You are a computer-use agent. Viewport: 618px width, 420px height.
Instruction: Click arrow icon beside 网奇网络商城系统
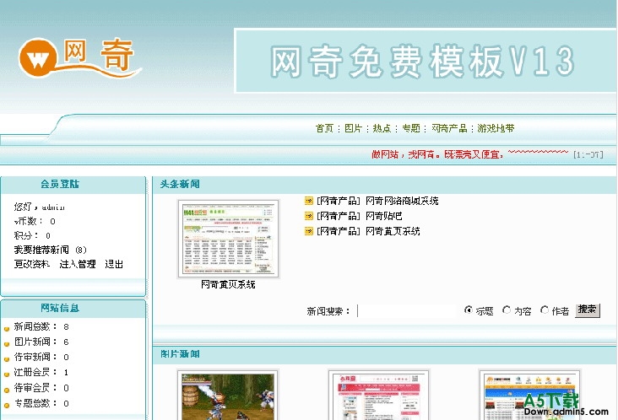(x=309, y=201)
